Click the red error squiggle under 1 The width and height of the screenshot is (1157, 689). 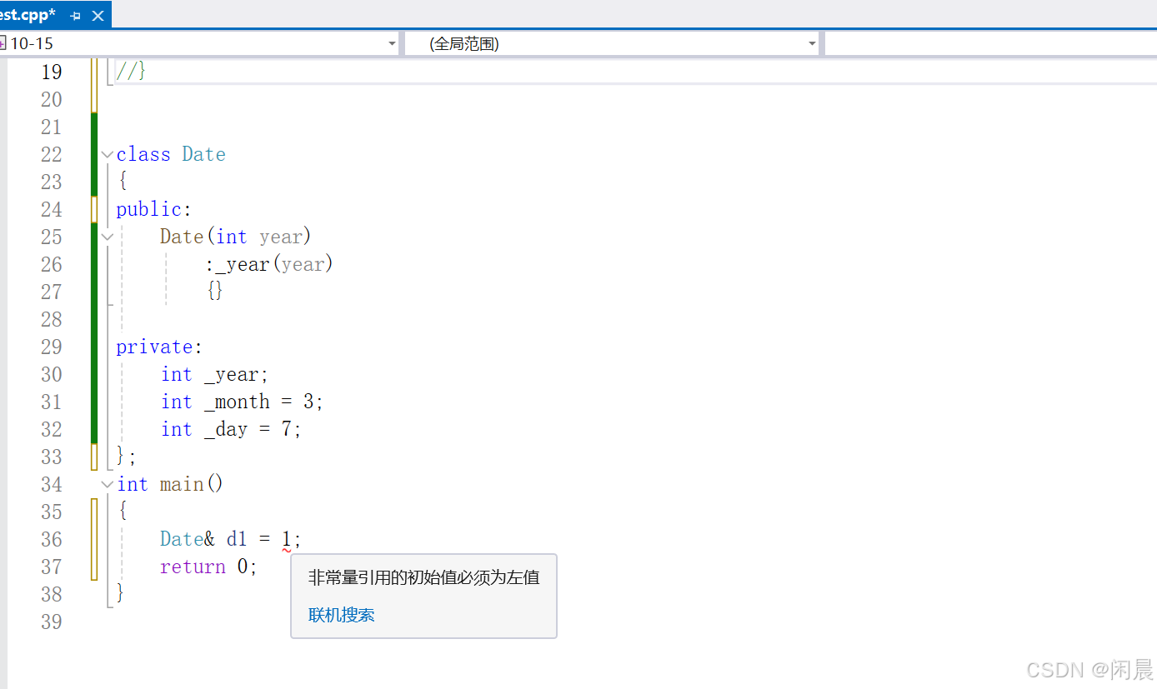click(x=287, y=550)
